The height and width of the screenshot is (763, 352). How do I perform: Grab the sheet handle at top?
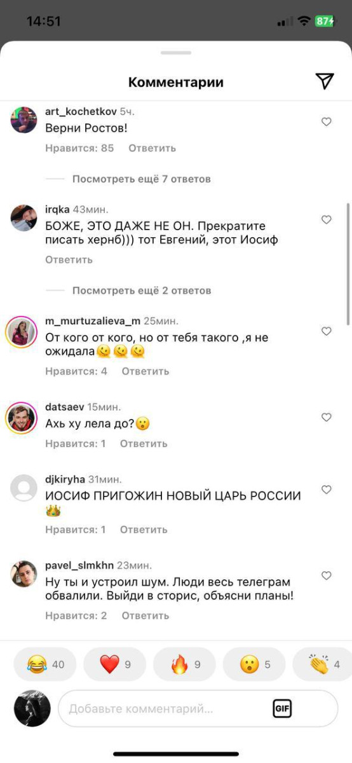tap(176, 53)
